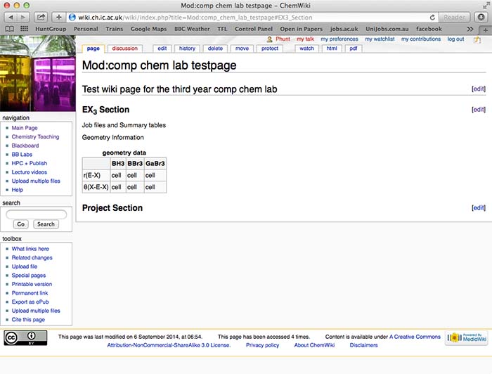Select the pdf tab
The width and height of the screenshot is (492, 374).
[x=354, y=49]
